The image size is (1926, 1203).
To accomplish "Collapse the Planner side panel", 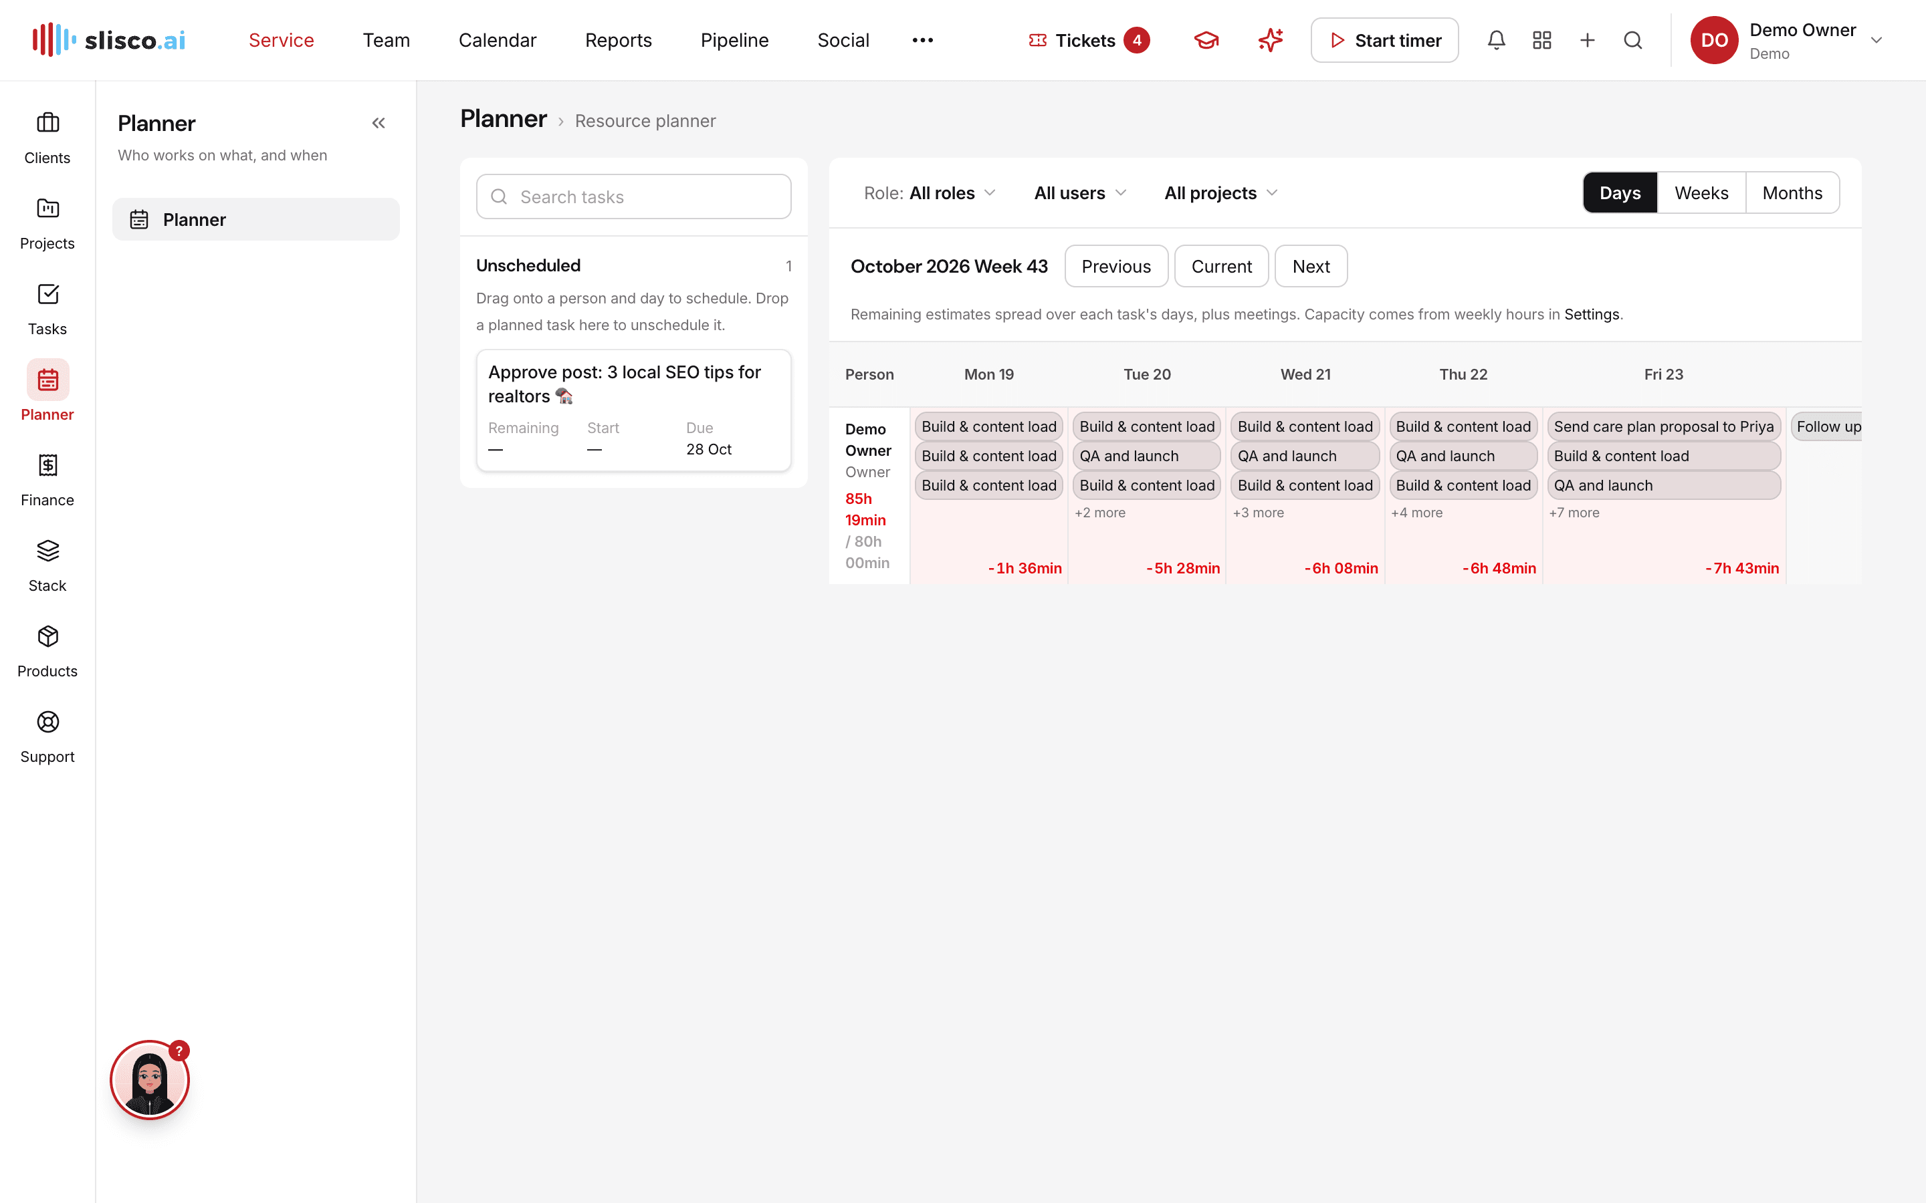I will 379,122.
